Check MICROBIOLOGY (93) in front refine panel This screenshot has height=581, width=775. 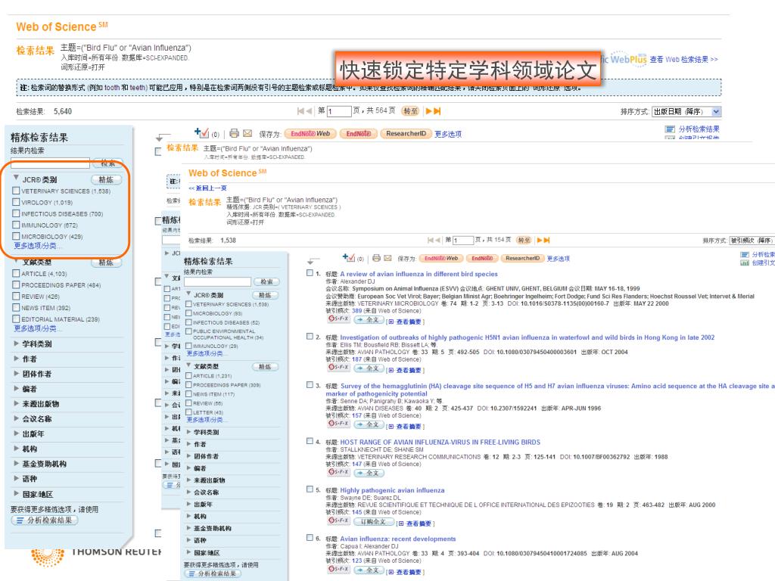pos(188,312)
